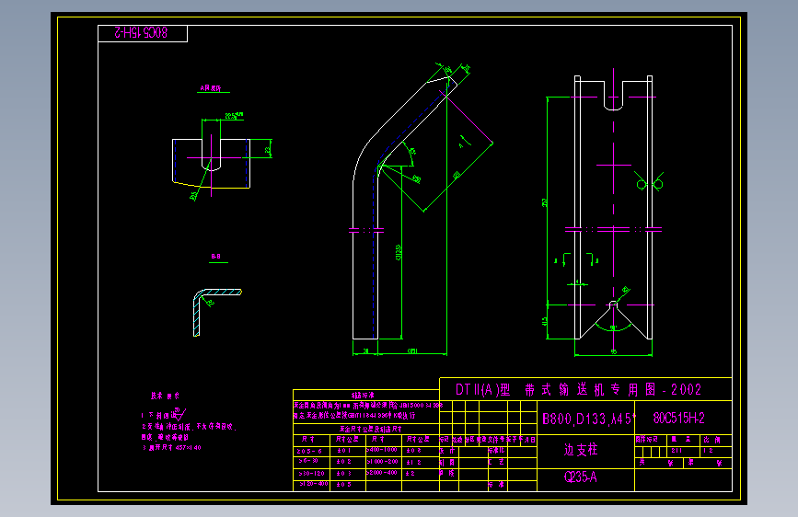Select the note line ending '457×140'

tap(171, 448)
